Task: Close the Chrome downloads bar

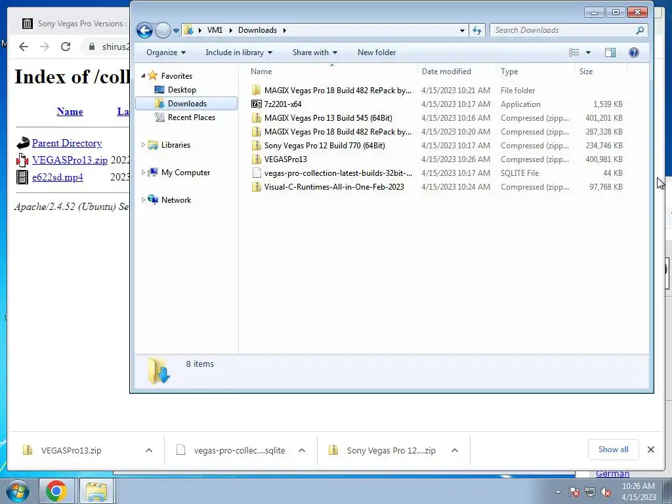Action: click(651, 450)
